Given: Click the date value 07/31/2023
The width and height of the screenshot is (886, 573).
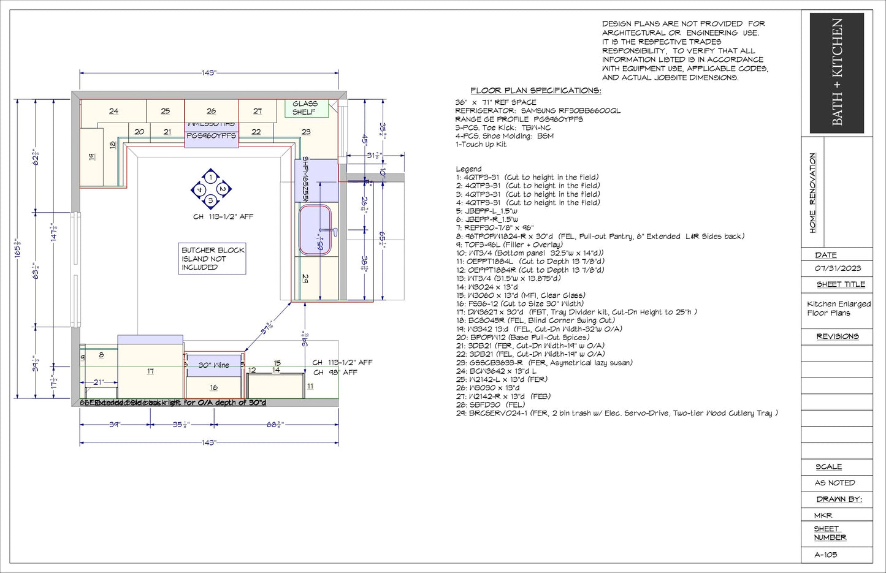Looking at the screenshot, I should point(838,268).
